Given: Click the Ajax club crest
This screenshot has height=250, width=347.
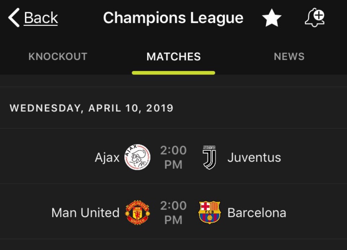Looking at the screenshot, I should point(137,157).
